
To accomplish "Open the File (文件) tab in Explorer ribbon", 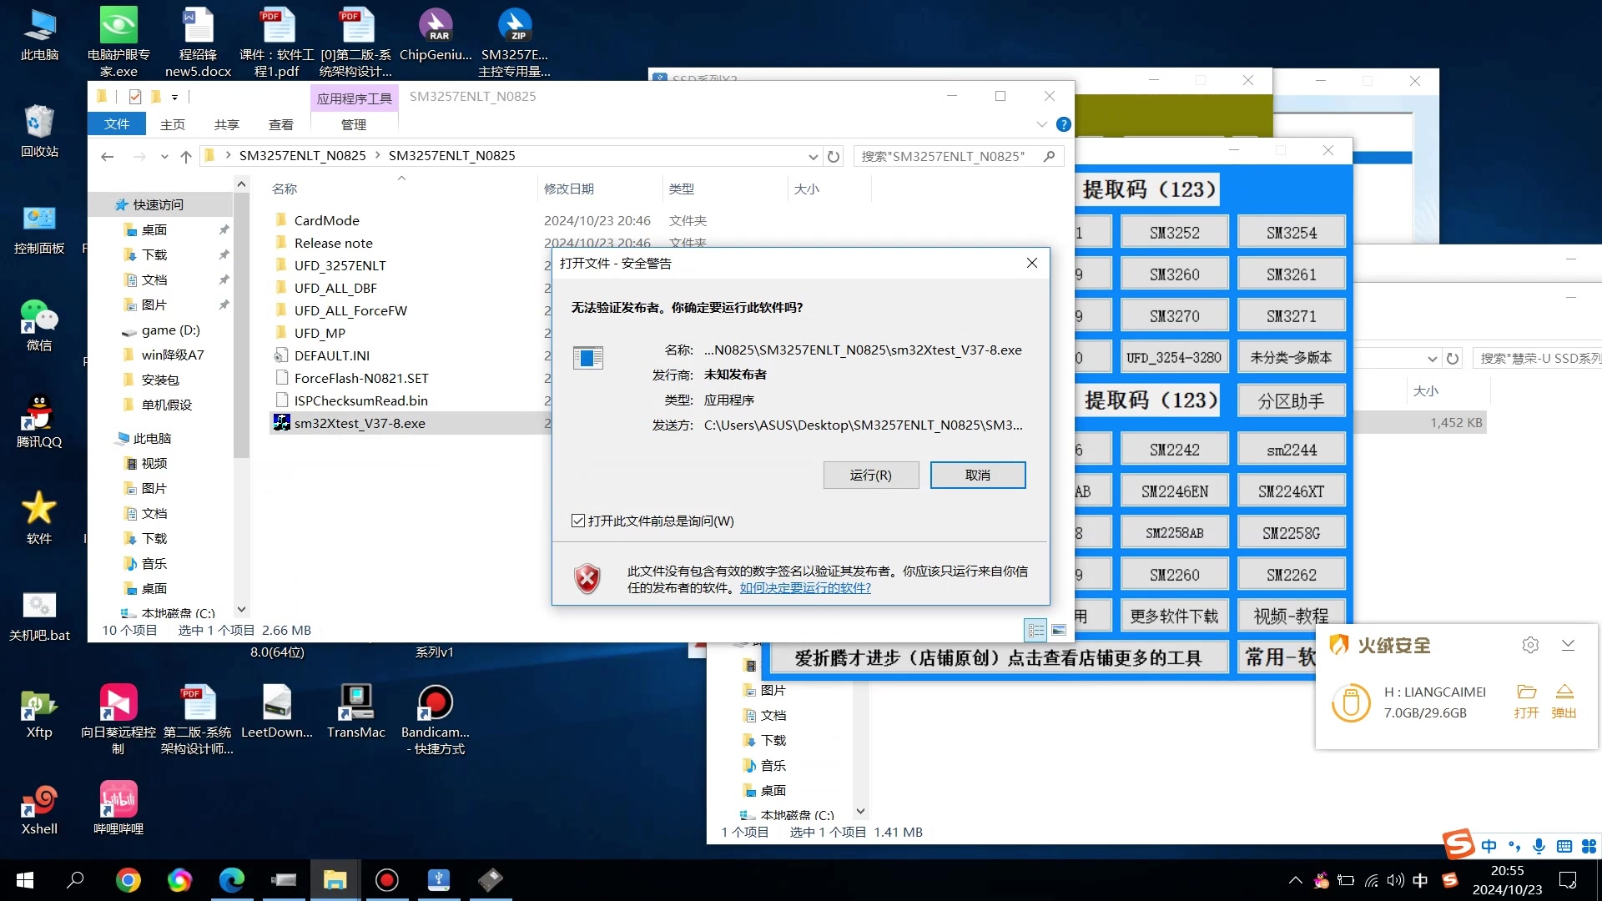I will [117, 123].
